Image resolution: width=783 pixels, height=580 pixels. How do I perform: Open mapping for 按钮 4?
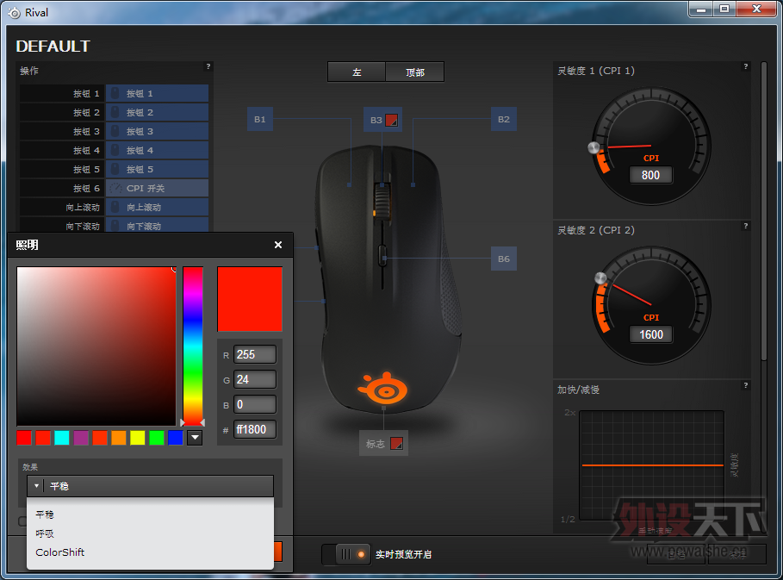pyautogui.click(x=158, y=150)
